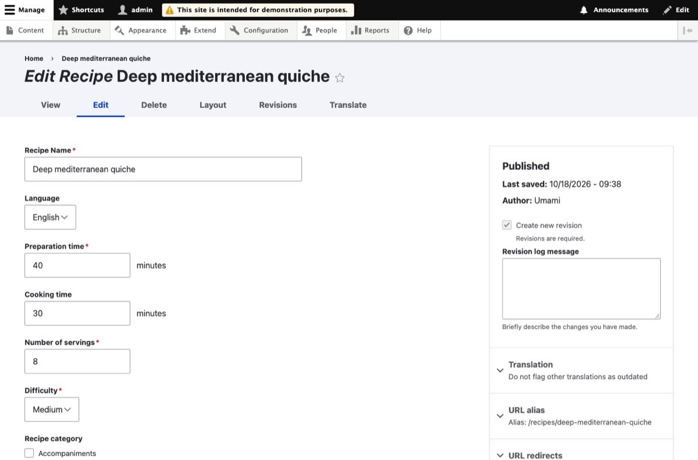Select the Edit tab
The width and height of the screenshot is (698, 460).
(101, 105)
